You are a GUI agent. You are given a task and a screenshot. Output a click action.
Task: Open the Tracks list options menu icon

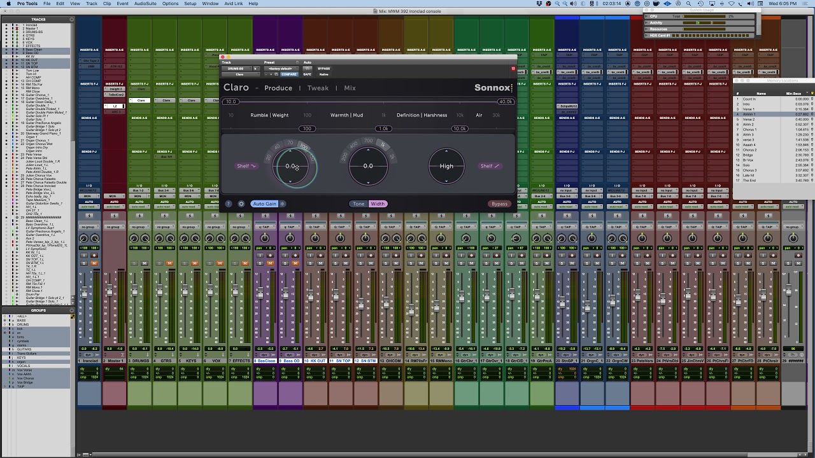(x=72, y=19)
